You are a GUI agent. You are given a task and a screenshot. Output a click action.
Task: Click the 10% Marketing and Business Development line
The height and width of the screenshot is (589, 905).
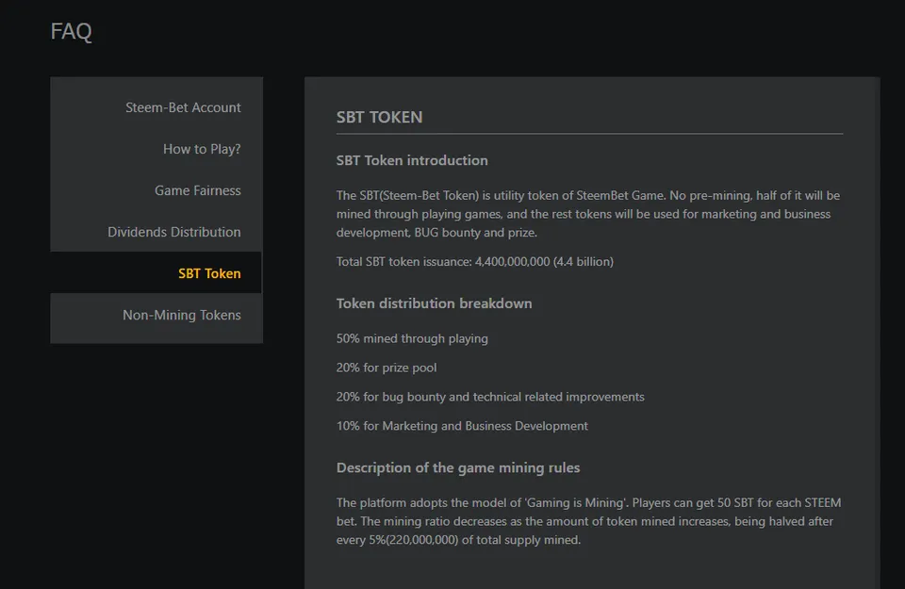tap(462, 426)
